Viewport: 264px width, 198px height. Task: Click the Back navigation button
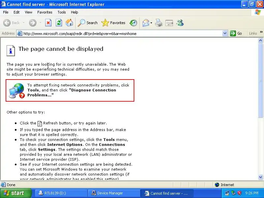coord(12,23)
